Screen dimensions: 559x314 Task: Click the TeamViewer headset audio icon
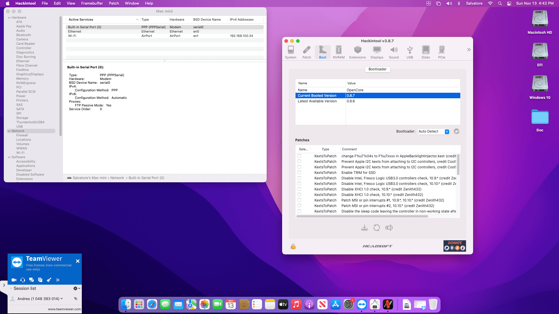click(23, 280)
